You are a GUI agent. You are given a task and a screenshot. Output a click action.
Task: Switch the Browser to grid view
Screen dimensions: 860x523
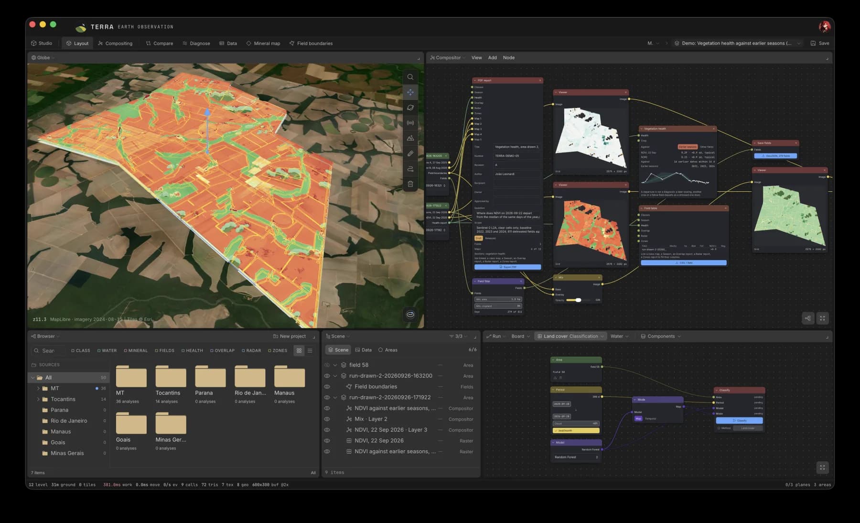[x=299, y=350]
